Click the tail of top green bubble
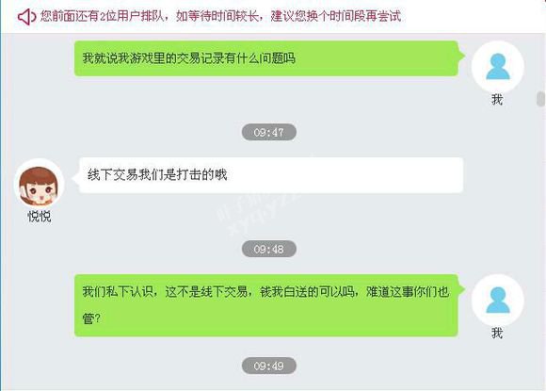The image size is (546, 391). pyautogui.click(x=461, y=56)
